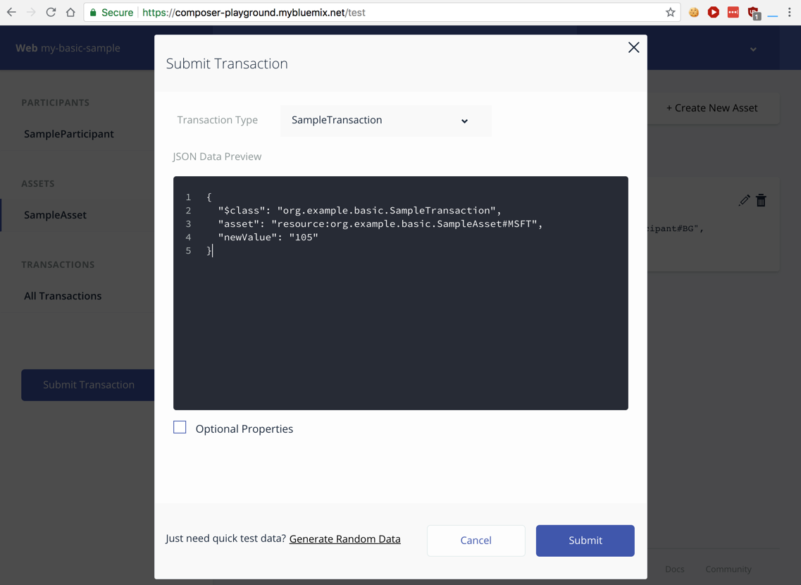
Task: Open the Transaction Type dropdown
Action: coord(385,121)
